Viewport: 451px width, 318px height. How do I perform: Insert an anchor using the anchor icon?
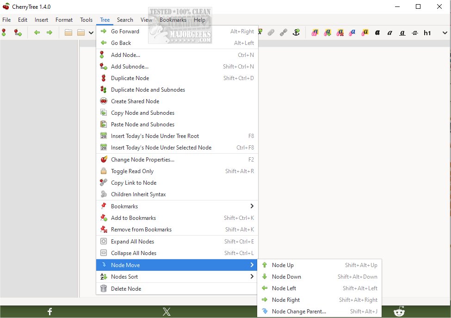(296, 32)
